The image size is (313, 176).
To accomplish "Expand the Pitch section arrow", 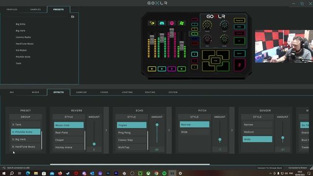I will click(232, 131).
